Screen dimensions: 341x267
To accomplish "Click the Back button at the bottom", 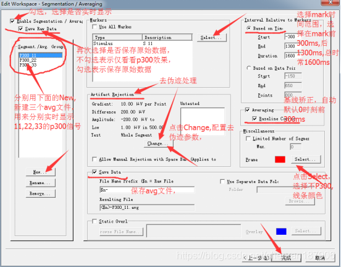I will click(x=256, y=258).
